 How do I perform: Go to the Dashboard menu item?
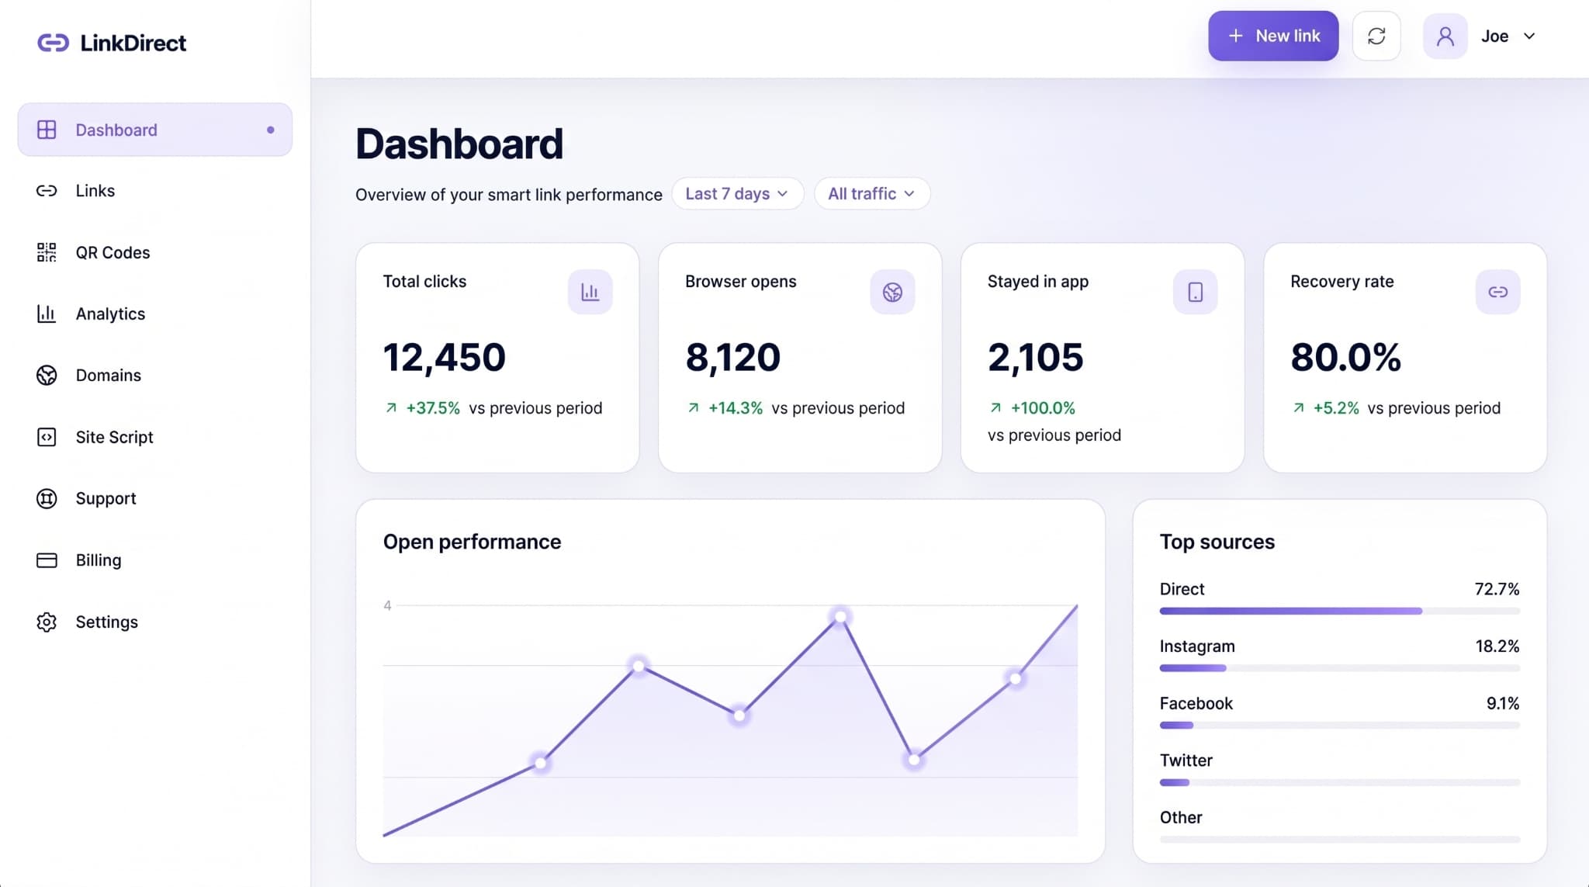point(155,130)
